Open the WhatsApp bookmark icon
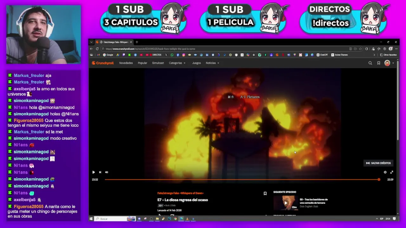Image resolution: width=406 pixels, height=228 pixels. 172,55
